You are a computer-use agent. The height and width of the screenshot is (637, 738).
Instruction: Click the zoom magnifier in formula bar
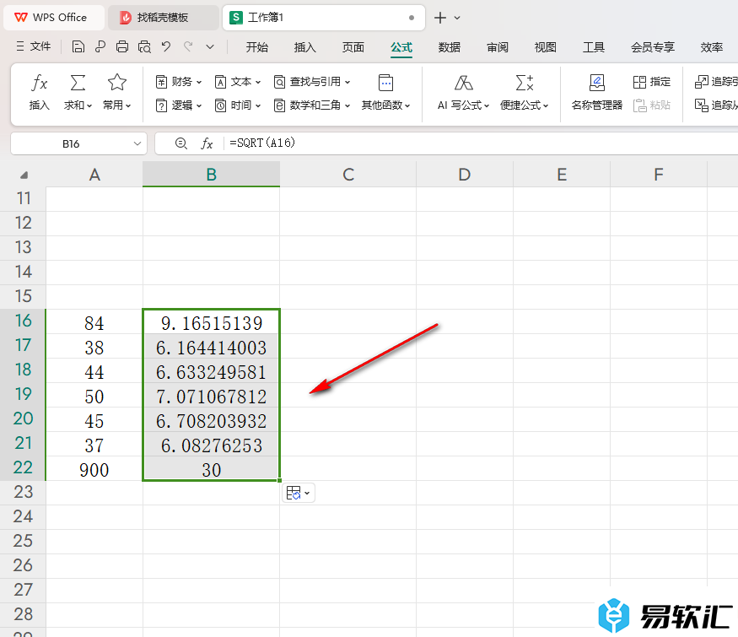tap(181, 143)
